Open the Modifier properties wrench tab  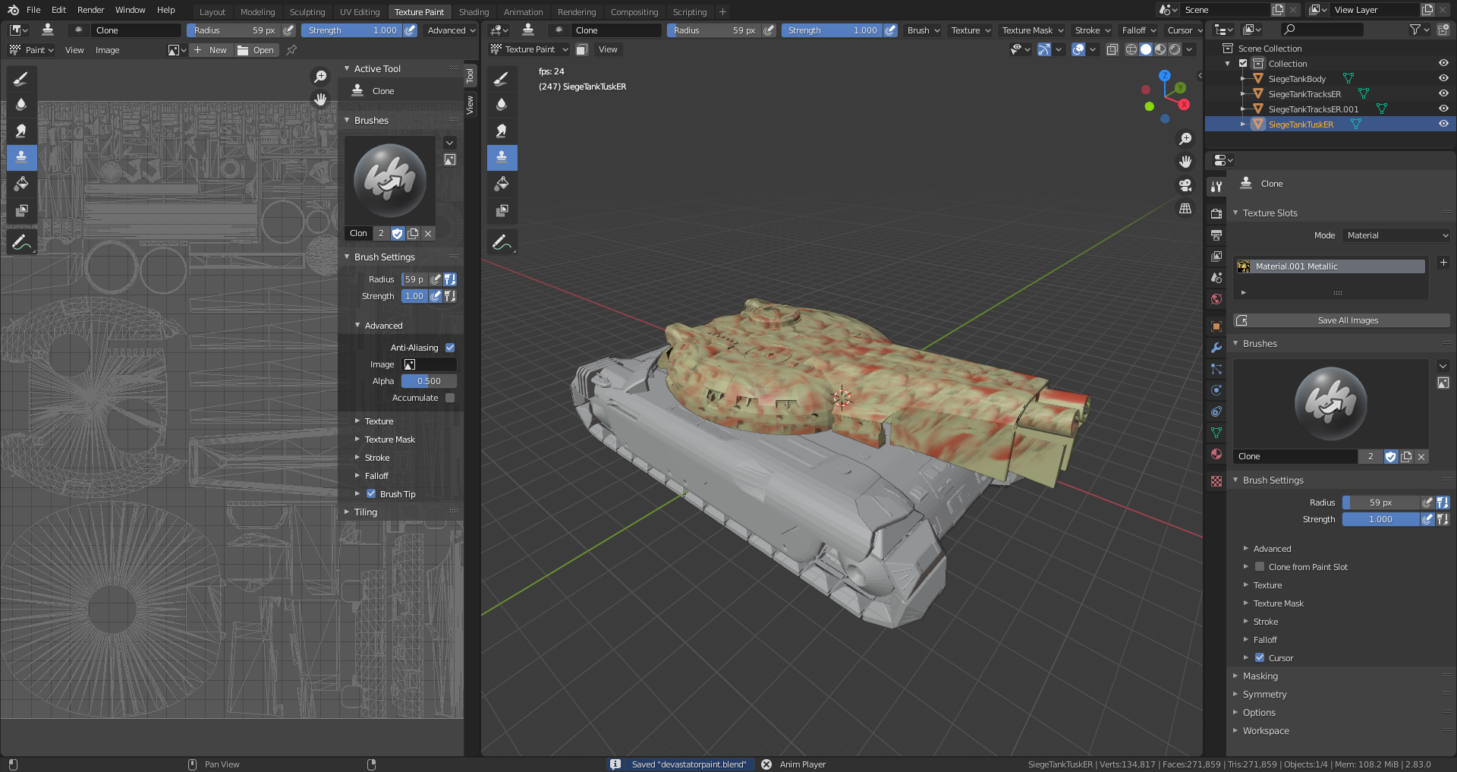1216,348
